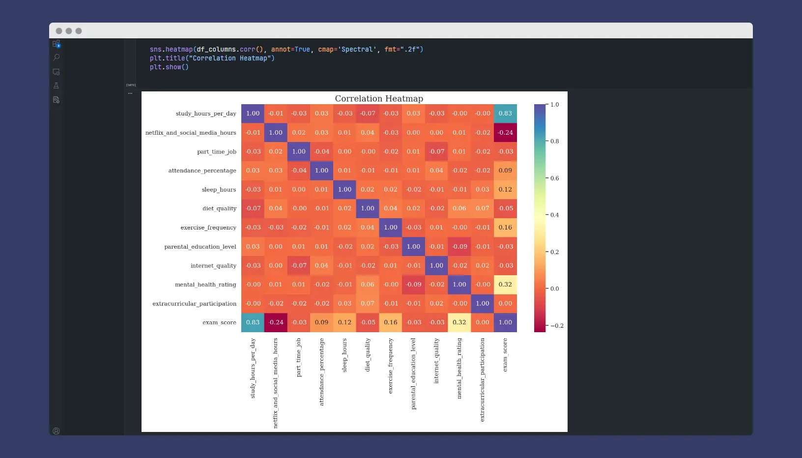This screenshot has width=802, height=458.
Task: Click the sns.heatmap code line
Action: coord(286,49)
